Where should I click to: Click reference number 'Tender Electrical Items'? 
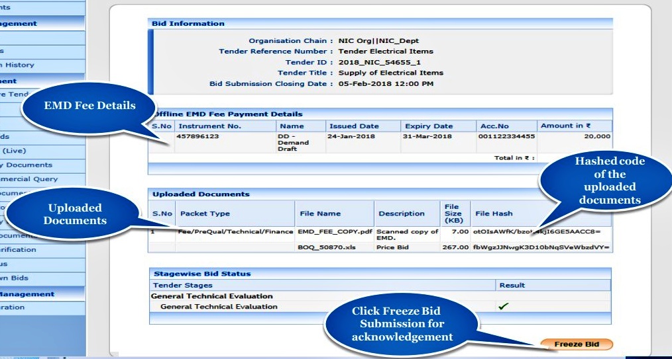click(x=386, y=52)
